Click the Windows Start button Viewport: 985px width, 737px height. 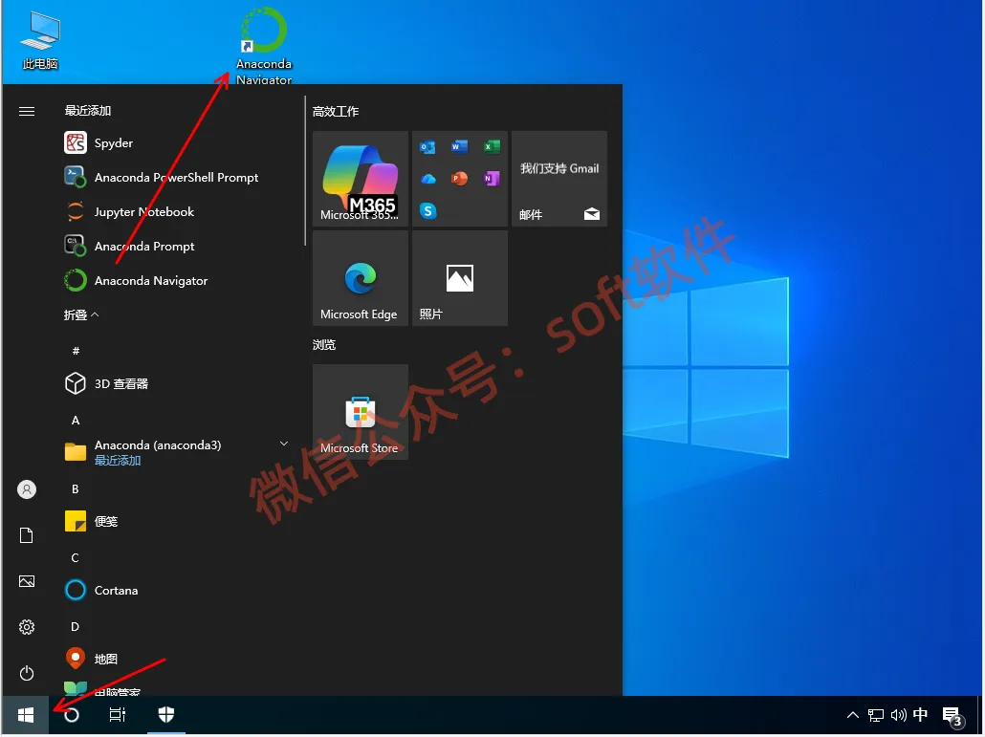(x=26, y=715)
